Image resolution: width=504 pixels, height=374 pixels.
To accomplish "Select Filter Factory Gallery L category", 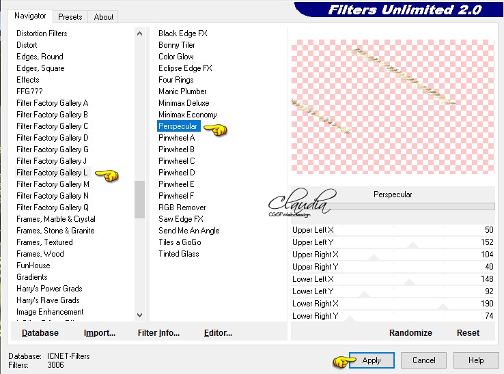I will click(52, 173).
